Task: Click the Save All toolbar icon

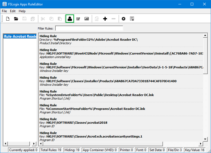Action: (x=33, y=19)
